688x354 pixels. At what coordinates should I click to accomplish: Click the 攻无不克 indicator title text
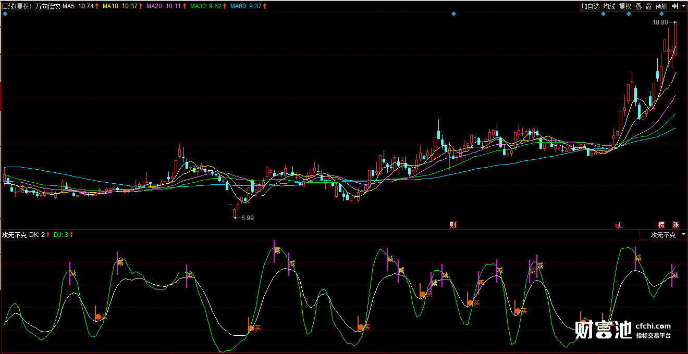(x=14, y=235)
